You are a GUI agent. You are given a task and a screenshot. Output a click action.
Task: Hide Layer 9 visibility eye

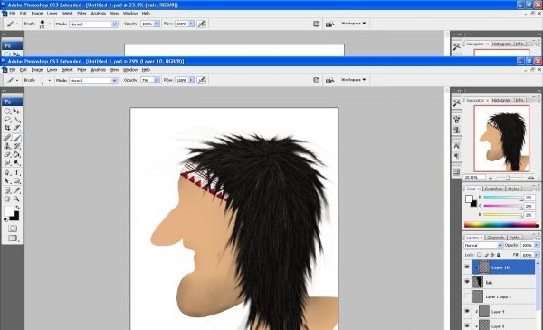tap(467, 312)
